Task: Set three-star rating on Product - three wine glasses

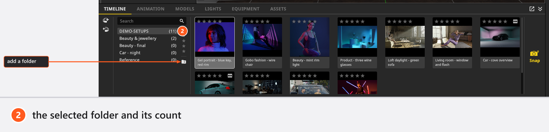Action: coord(352,22)
